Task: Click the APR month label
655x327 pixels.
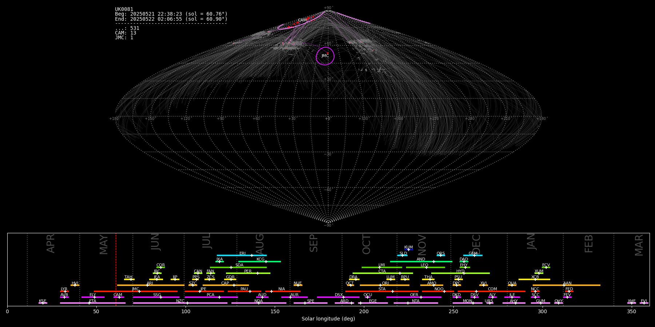Action: 51,243
